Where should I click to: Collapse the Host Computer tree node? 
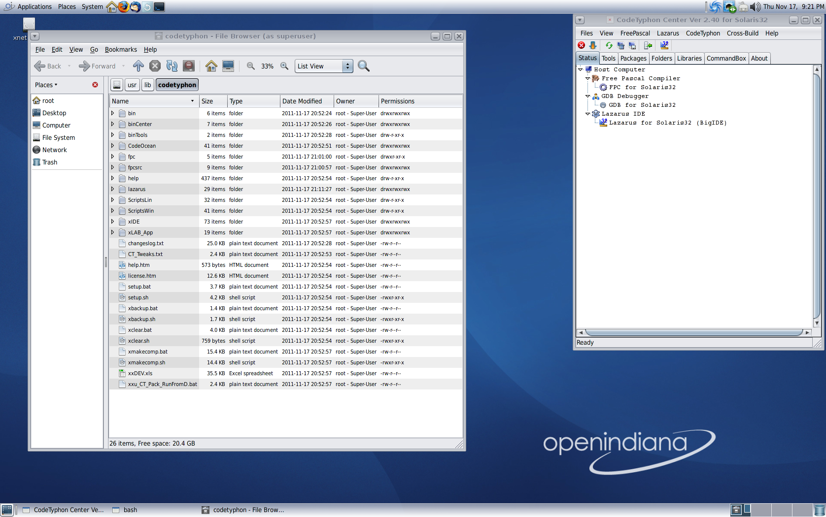[x=581, y=69]
